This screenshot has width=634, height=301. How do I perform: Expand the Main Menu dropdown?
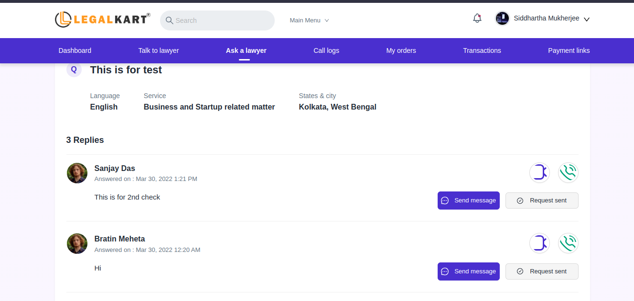(309, 20)
